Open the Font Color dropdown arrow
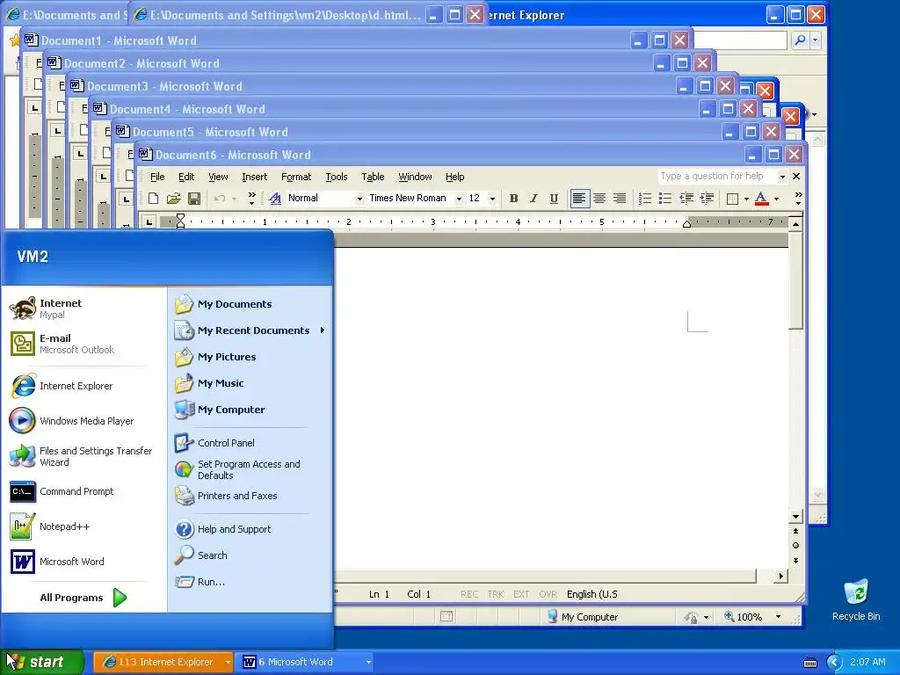 (x=777, y=200)
